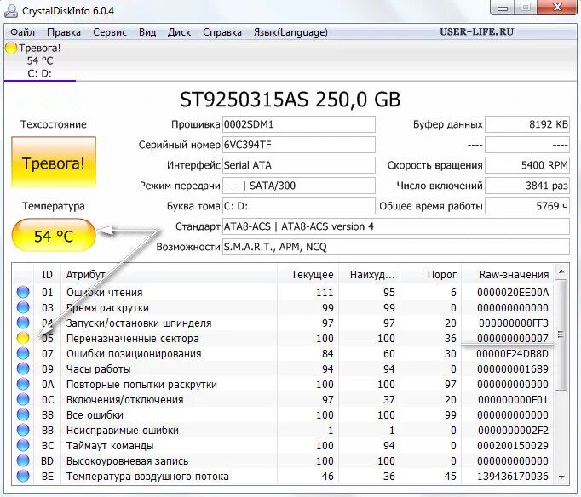Click the Стандарт field ATA8-ACS
The image size is (581, 497).
(396, 226)
